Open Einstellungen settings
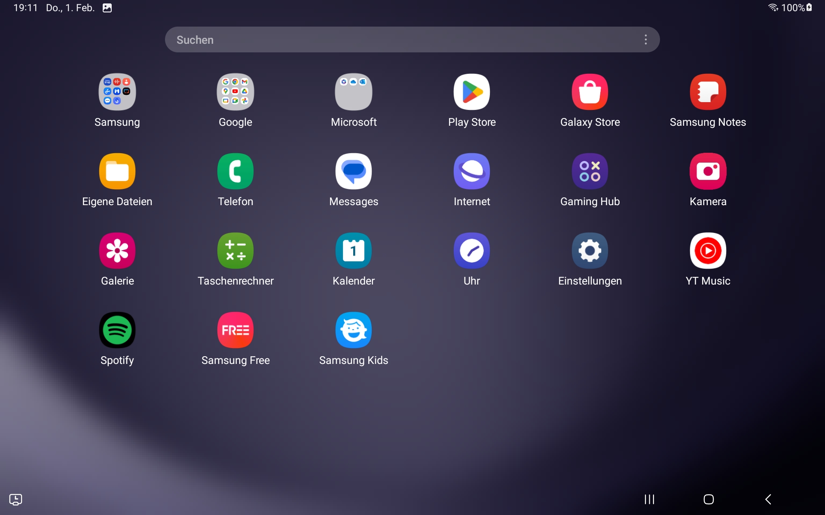Image resolution: width=825 pixels, height=515 pixels. [590, 251]
